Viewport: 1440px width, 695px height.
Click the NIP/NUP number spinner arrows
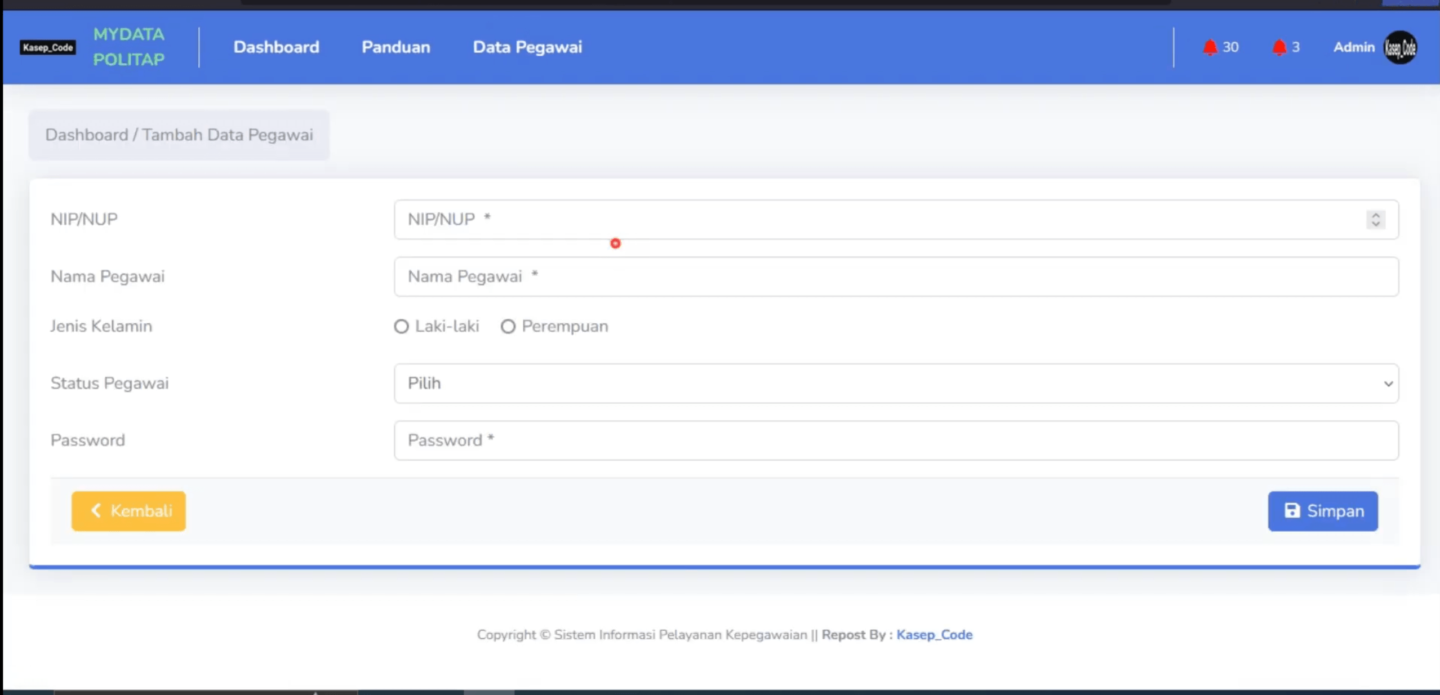1376,219
